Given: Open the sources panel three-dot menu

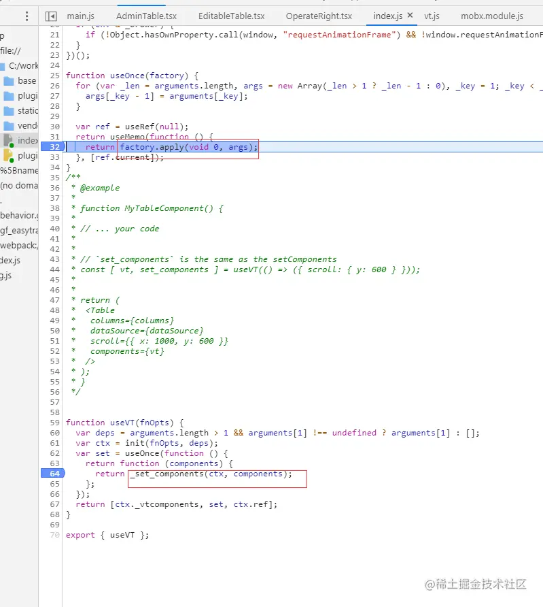Looking at the screenshot, I should (x=27, y=16).
